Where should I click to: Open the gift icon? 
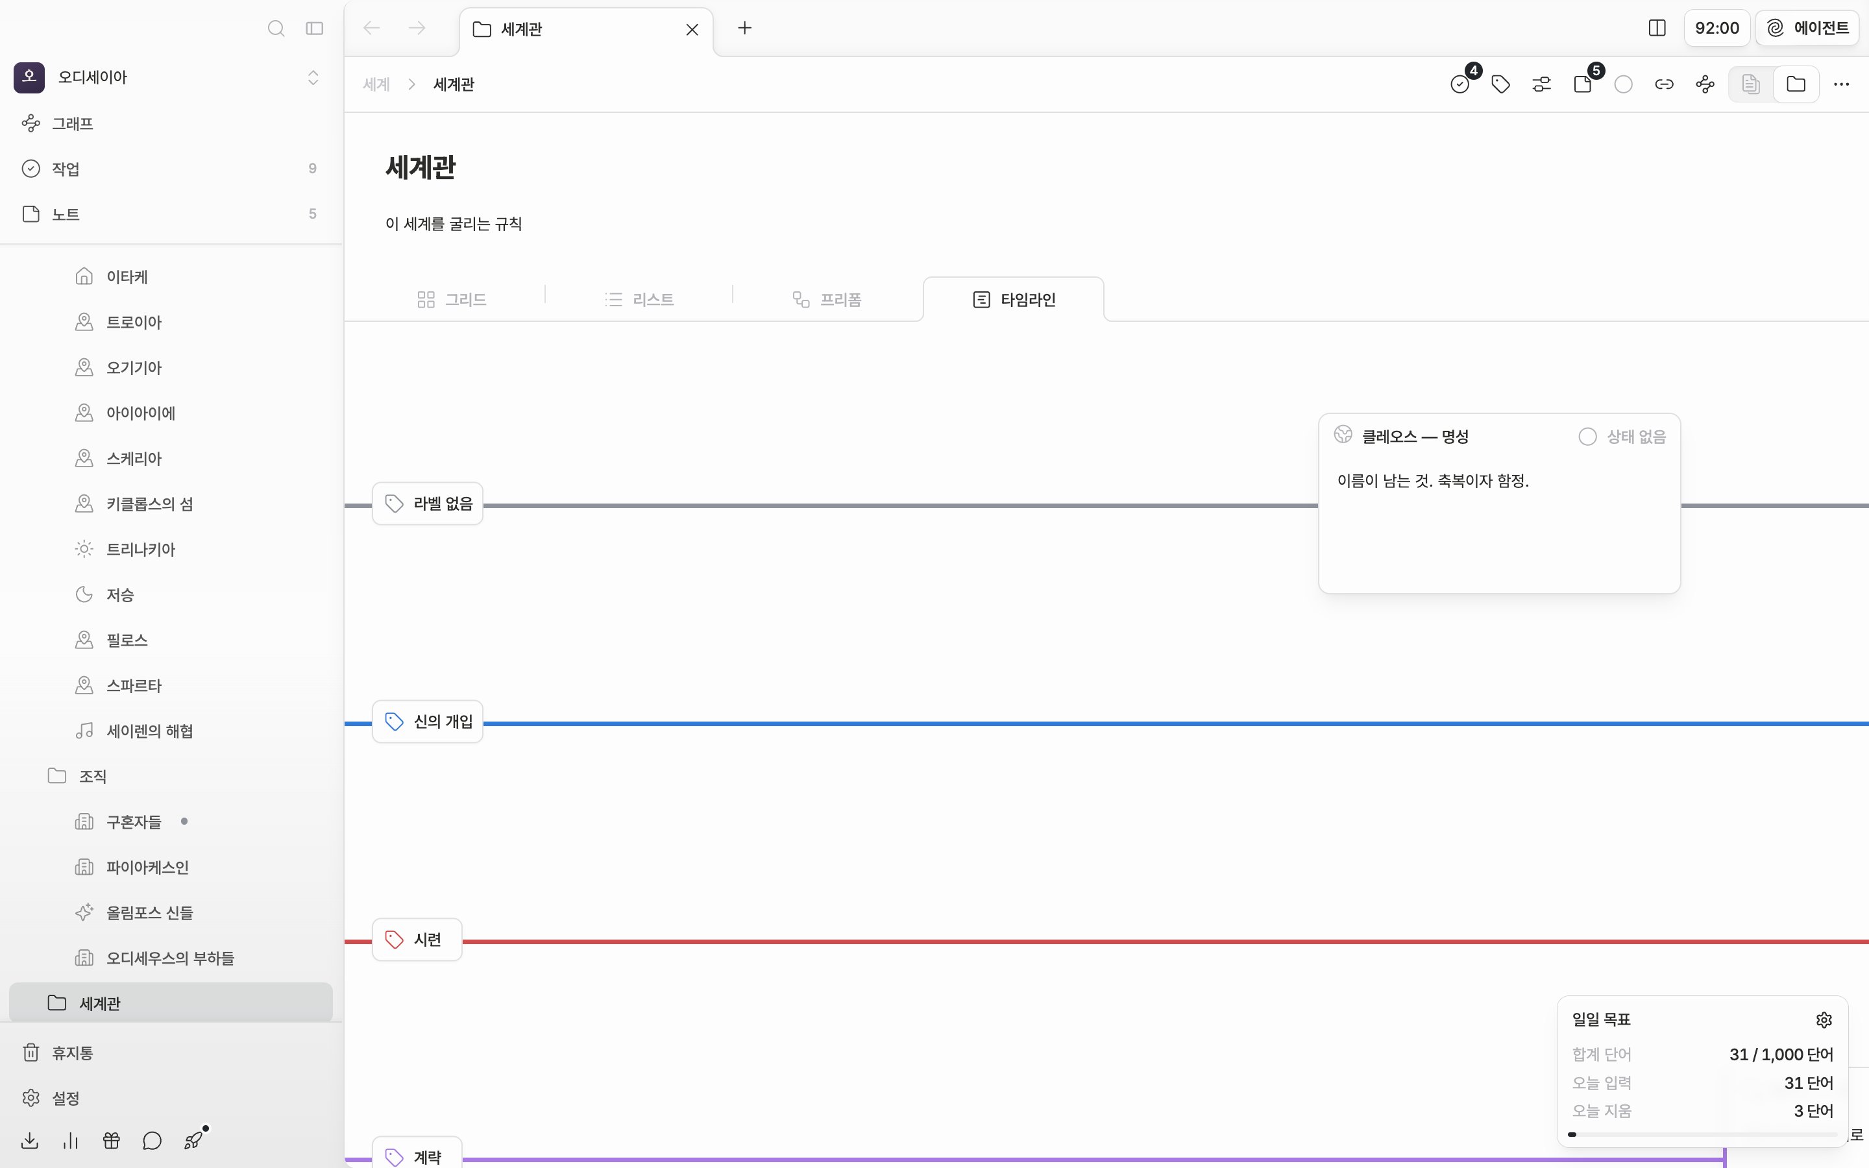pyautogui.click(x=111, y=1141)
